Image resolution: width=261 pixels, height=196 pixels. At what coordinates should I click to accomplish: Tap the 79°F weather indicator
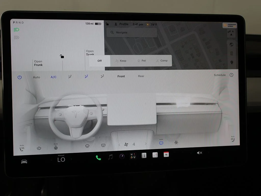pos(152,24)
